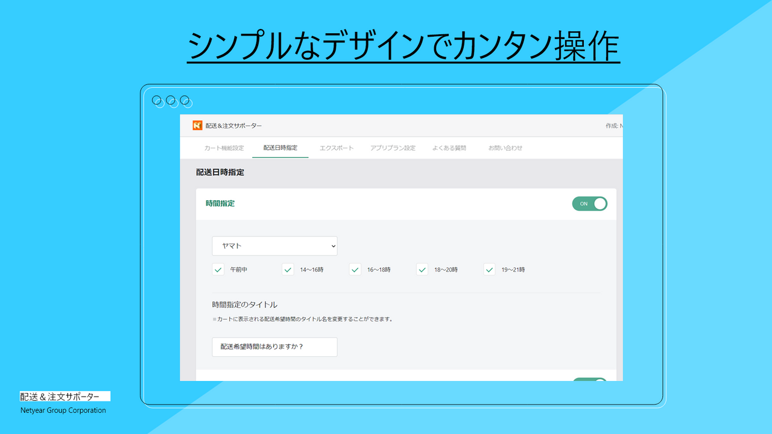Uncheck the 18〜20時 time slot

422,269
